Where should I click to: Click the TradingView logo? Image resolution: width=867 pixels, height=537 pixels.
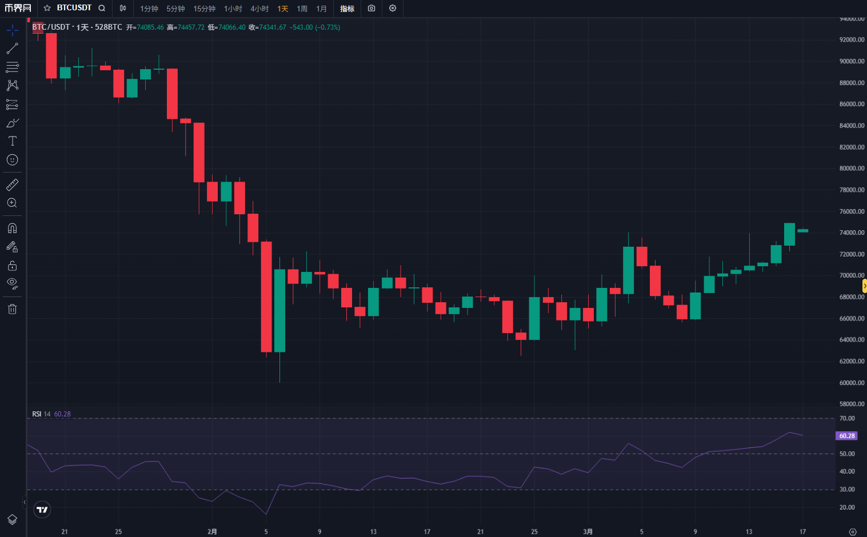(x=42, y=509)
